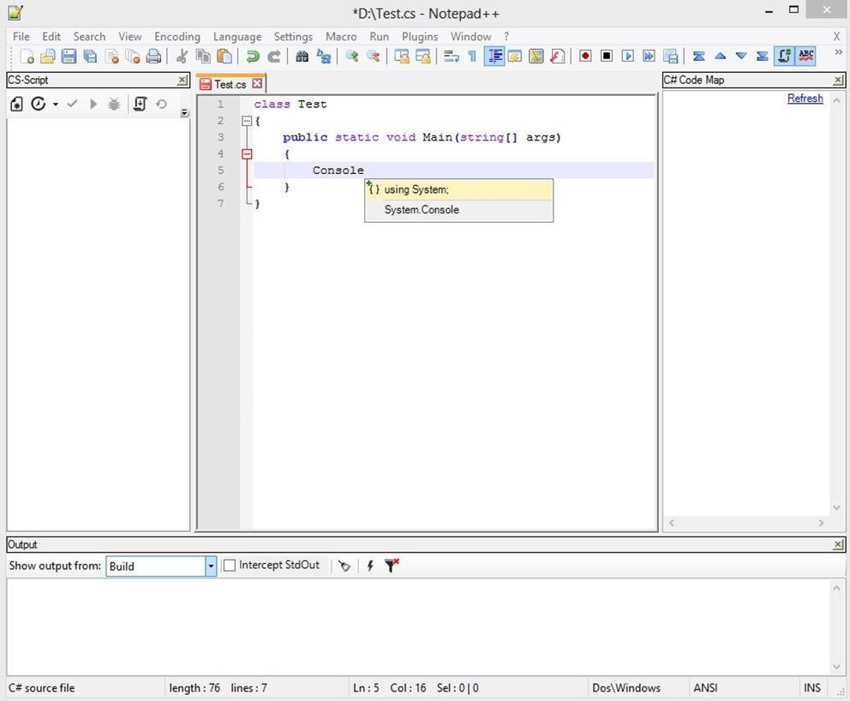Start macro recording with the red dot
Image resolution: width=850 pixels, height=701 pixels.
click(585, 57)
